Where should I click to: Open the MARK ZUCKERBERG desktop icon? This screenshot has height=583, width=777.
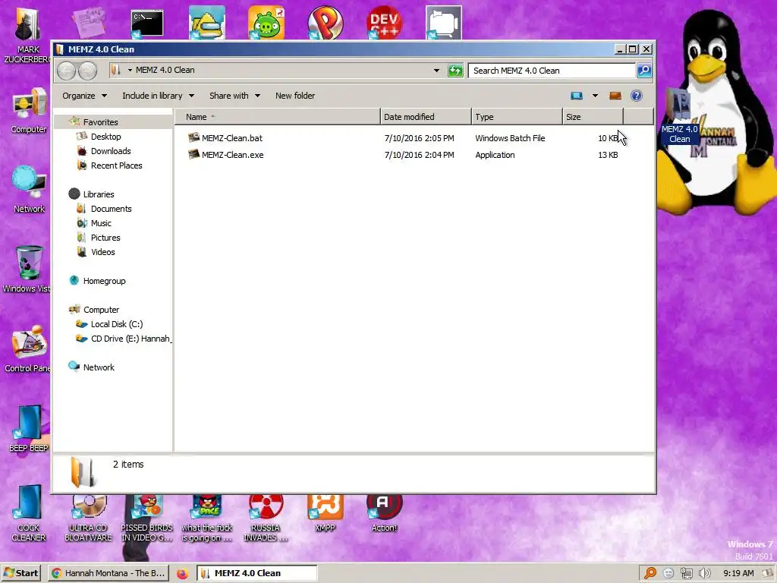(28, 35)
